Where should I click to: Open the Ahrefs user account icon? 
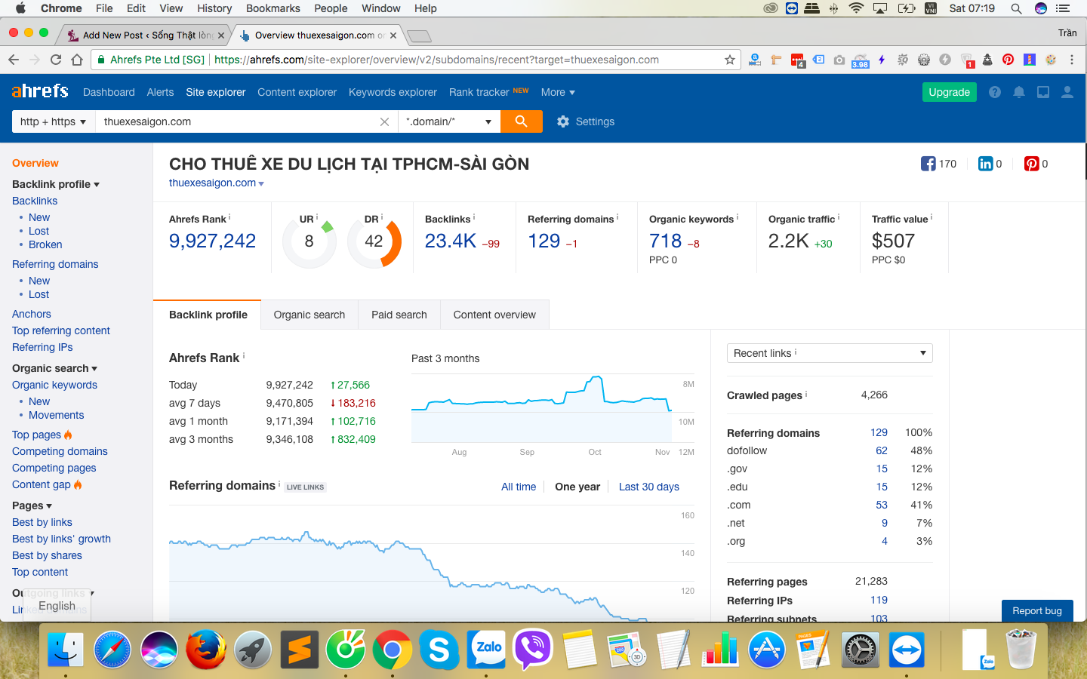click(1067, 92)
